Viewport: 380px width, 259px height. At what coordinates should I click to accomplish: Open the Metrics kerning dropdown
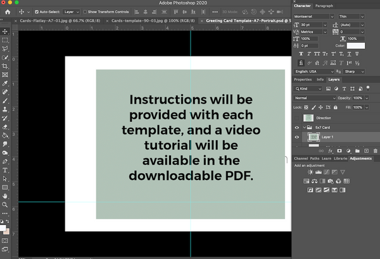[325, 32]
